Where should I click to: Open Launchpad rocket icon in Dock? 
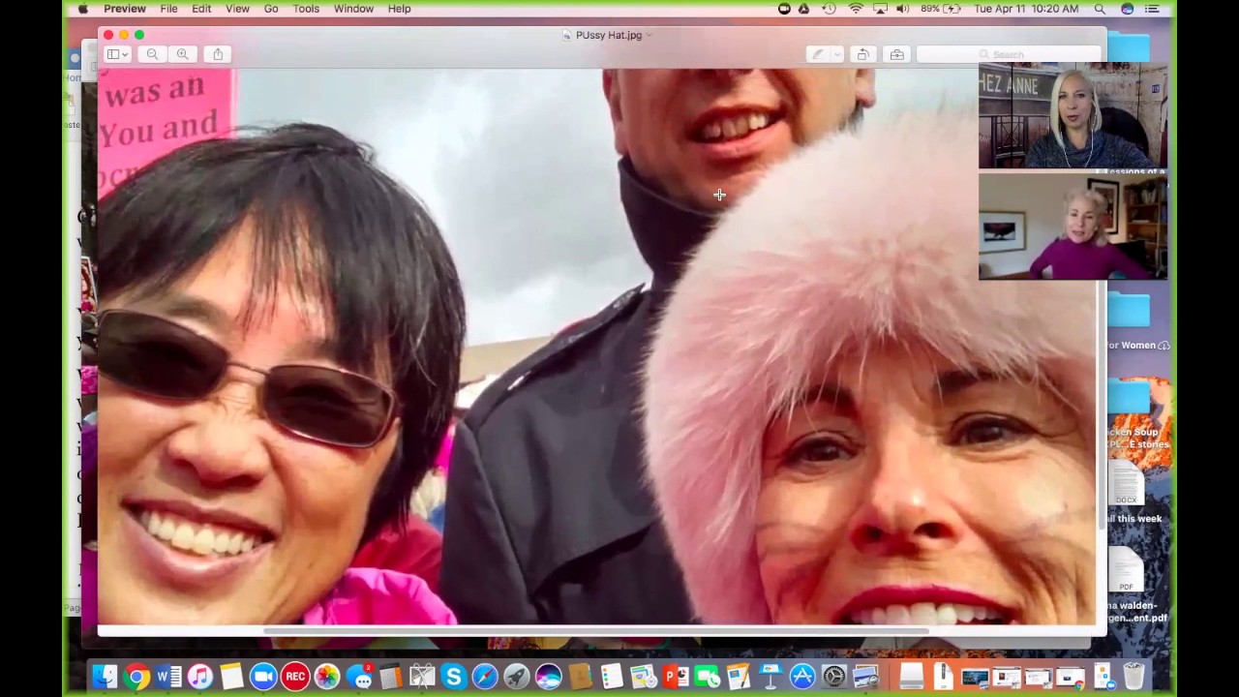coord(517,676)
